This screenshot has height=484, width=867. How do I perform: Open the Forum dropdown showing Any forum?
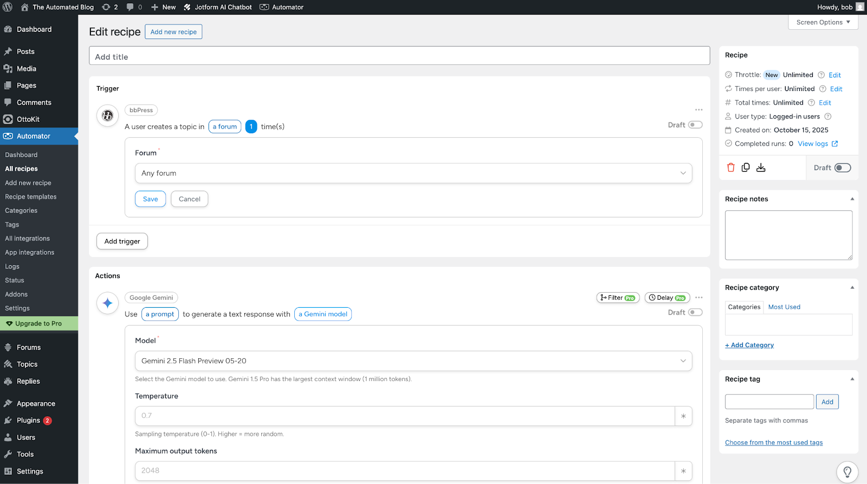[x=413, y=173]
